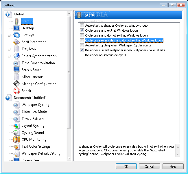
Task: Enable Auto-start Wallpaper Cycler at Windows logon
Action: click(82, 26)
